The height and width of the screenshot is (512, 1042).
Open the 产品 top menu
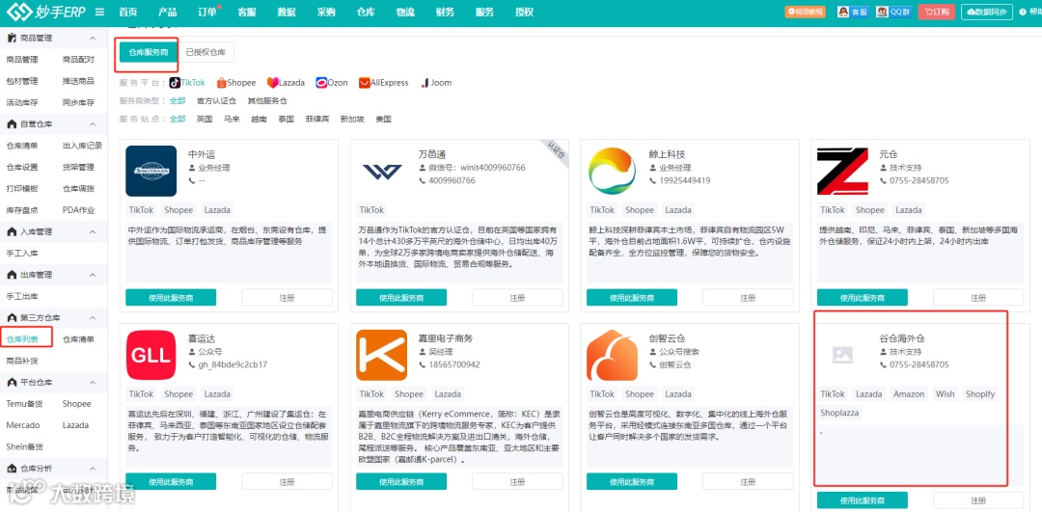(168, 12)
